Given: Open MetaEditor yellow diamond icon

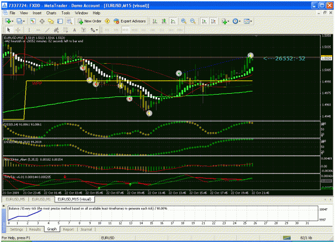Looking at the screenshot, I should 107,21.
